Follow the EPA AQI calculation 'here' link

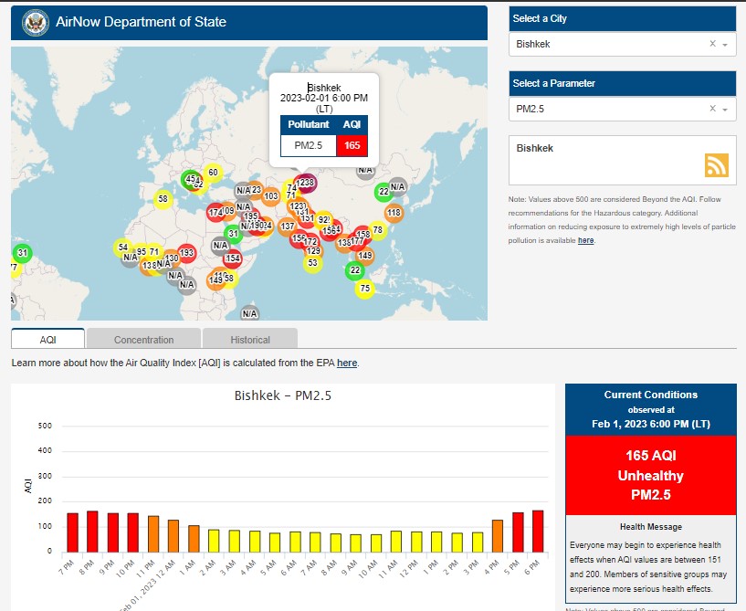click(x=347, y=363)
